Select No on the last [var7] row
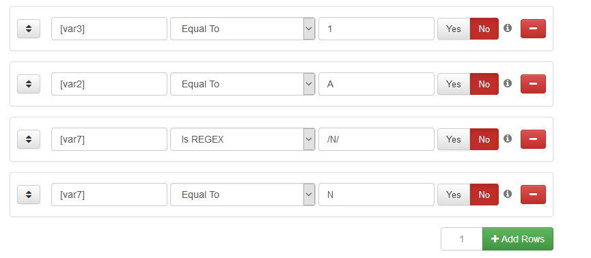 pyautogui.click(x=484, y=195)
